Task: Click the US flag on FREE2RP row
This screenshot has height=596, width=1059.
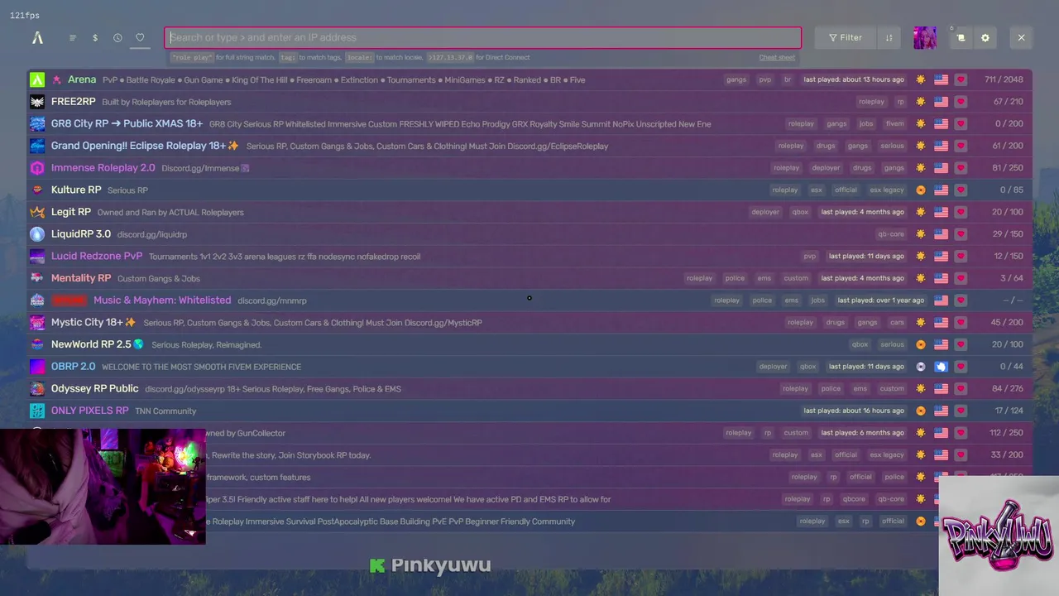Action: coord(941,102)
